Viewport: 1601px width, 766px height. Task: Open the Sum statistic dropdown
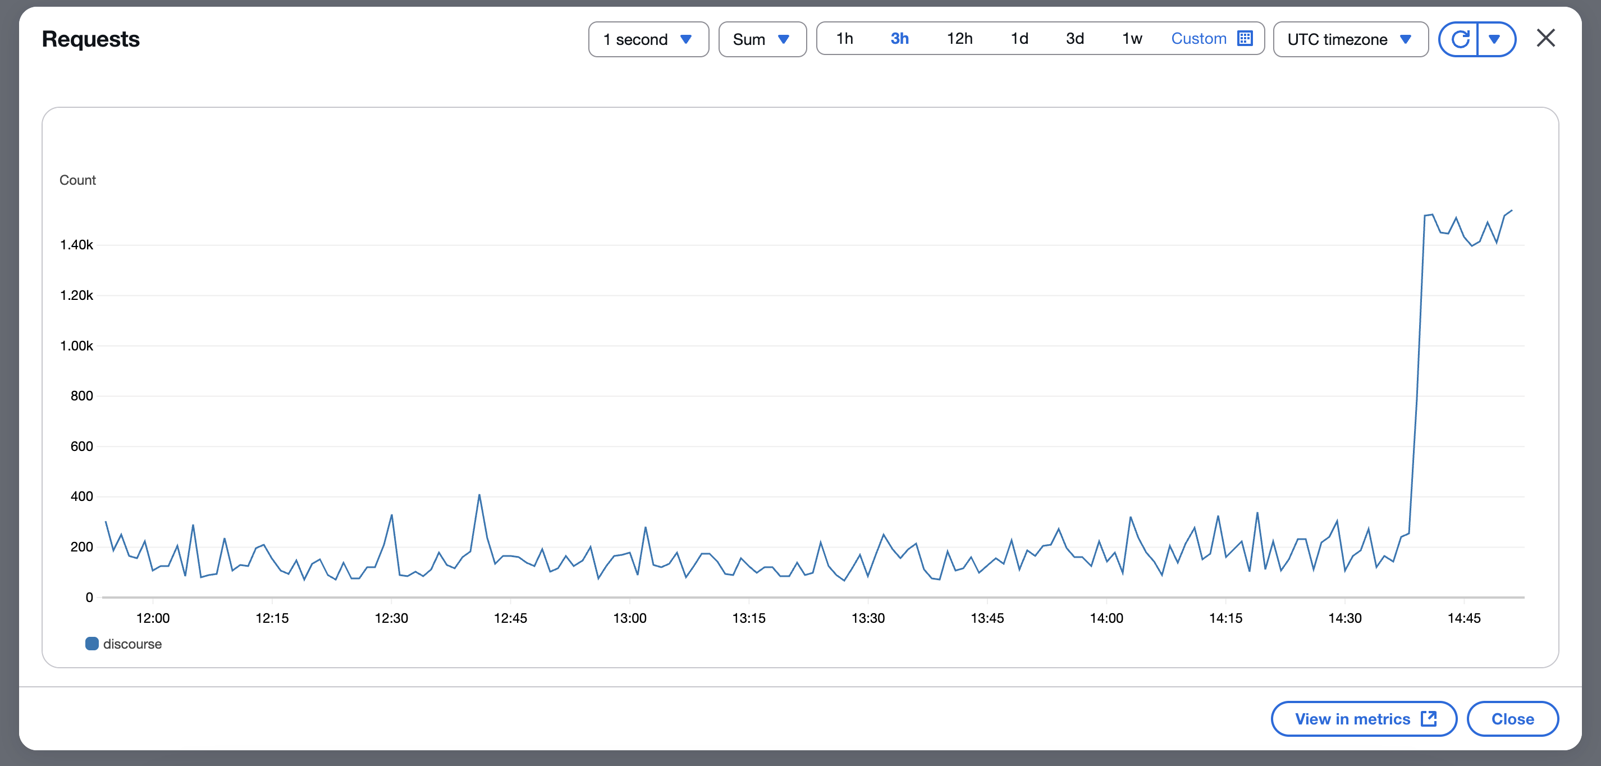click(762, 39)
